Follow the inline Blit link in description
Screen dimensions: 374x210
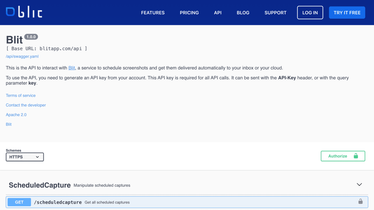72,68
